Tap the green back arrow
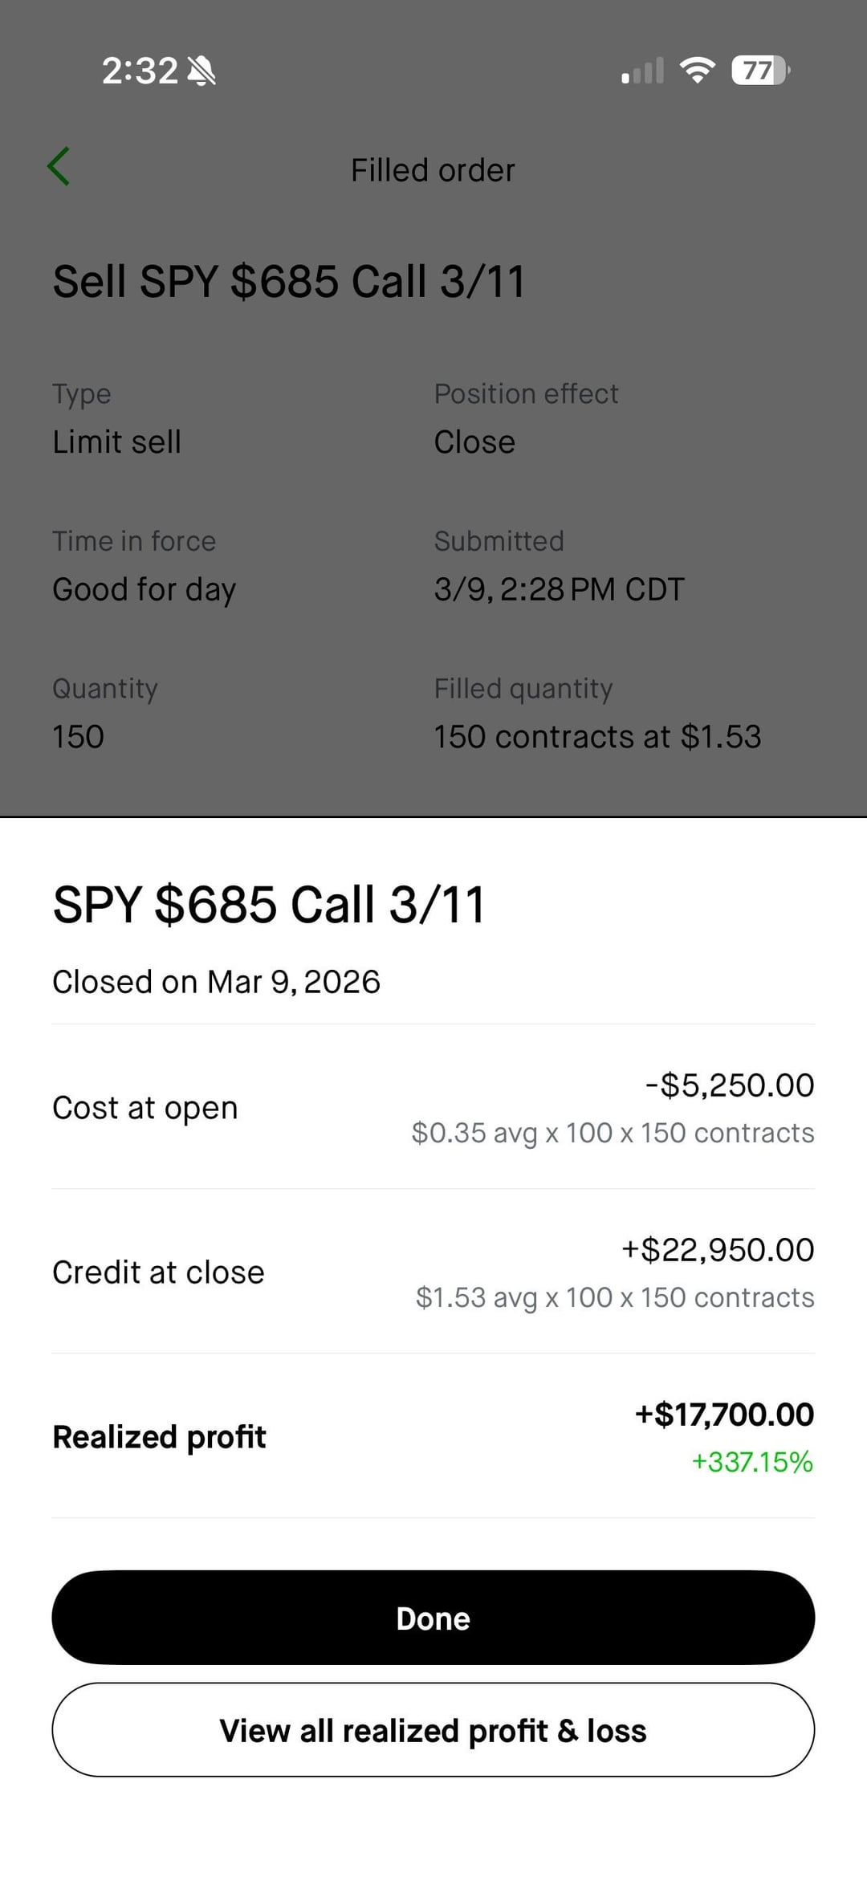 point(59,167)
